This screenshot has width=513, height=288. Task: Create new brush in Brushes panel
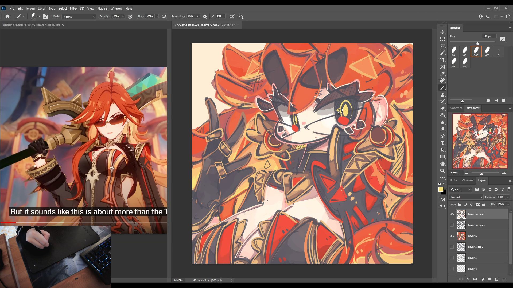[x=496, y=101]
